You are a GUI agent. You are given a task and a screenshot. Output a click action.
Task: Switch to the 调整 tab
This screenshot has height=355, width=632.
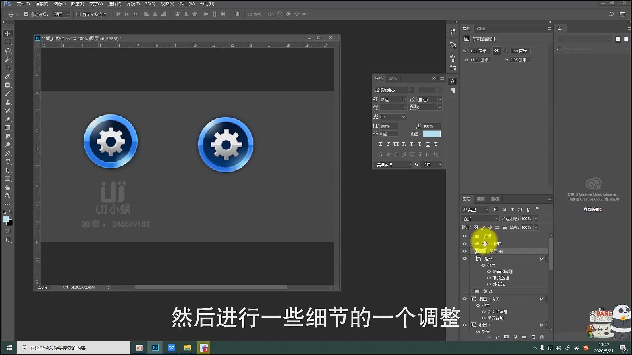(481, 29)
